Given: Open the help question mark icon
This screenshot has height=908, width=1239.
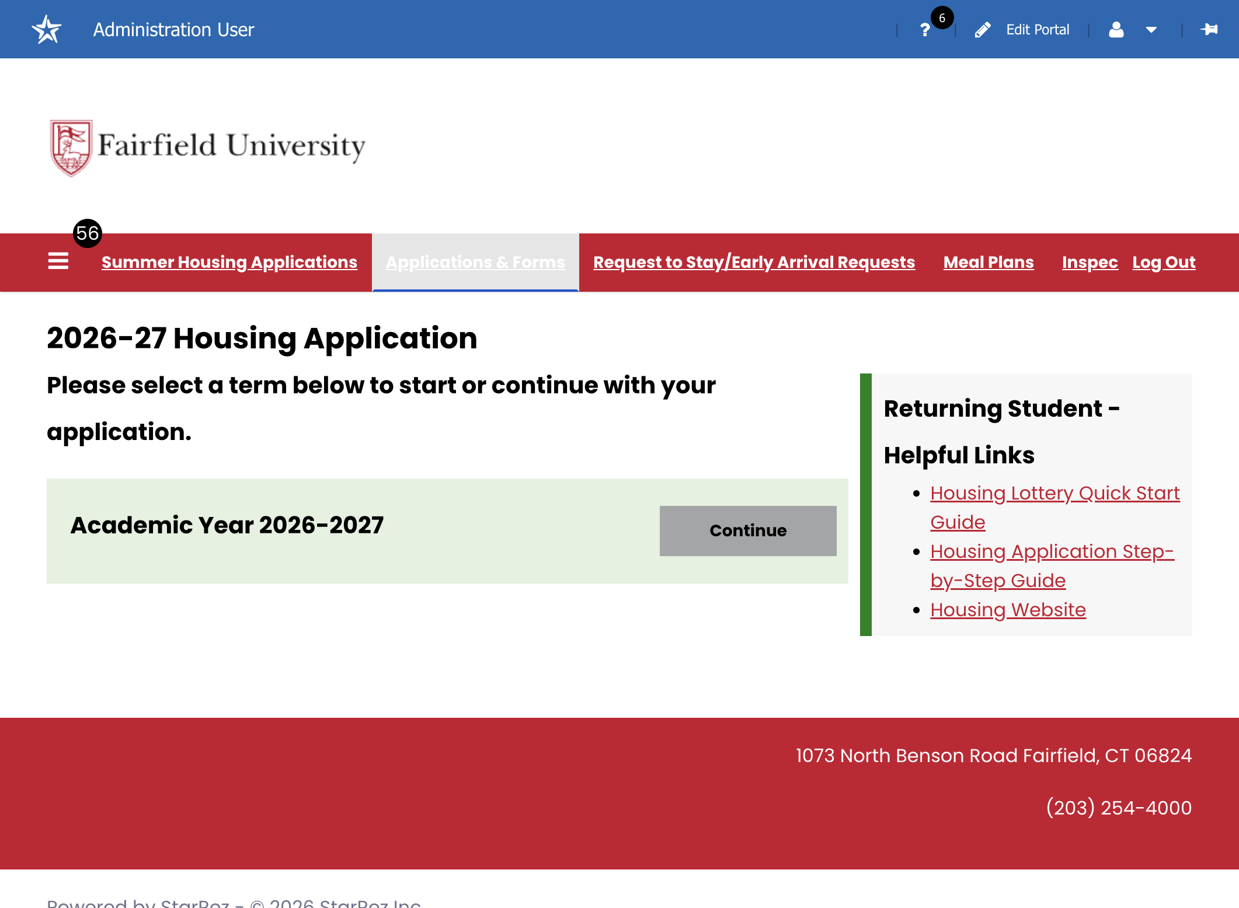Looking at the screenshot, I should pos(925,30).
